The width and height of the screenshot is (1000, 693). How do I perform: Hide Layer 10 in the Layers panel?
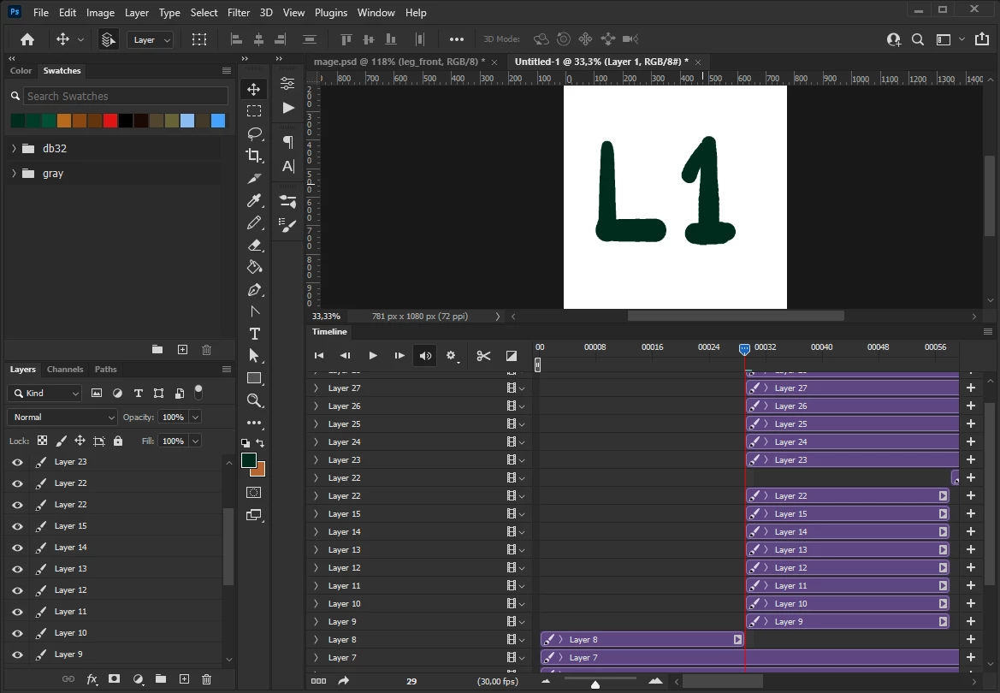click(x=17, y=633)
